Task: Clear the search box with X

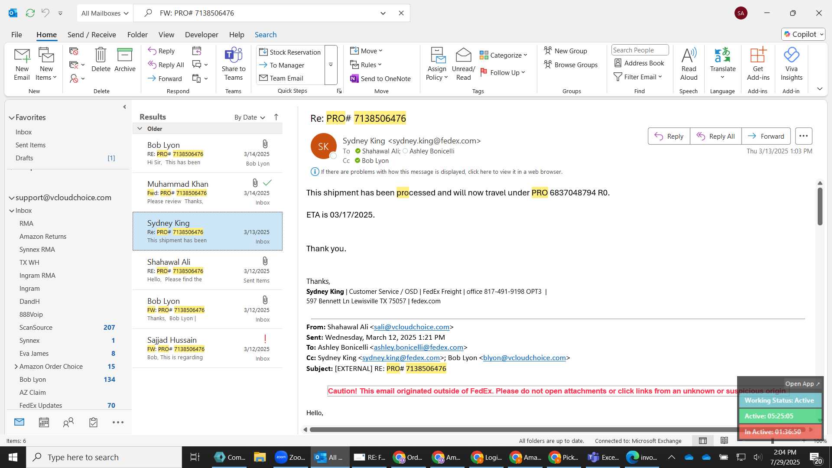Action: click(x=401, y=13)
